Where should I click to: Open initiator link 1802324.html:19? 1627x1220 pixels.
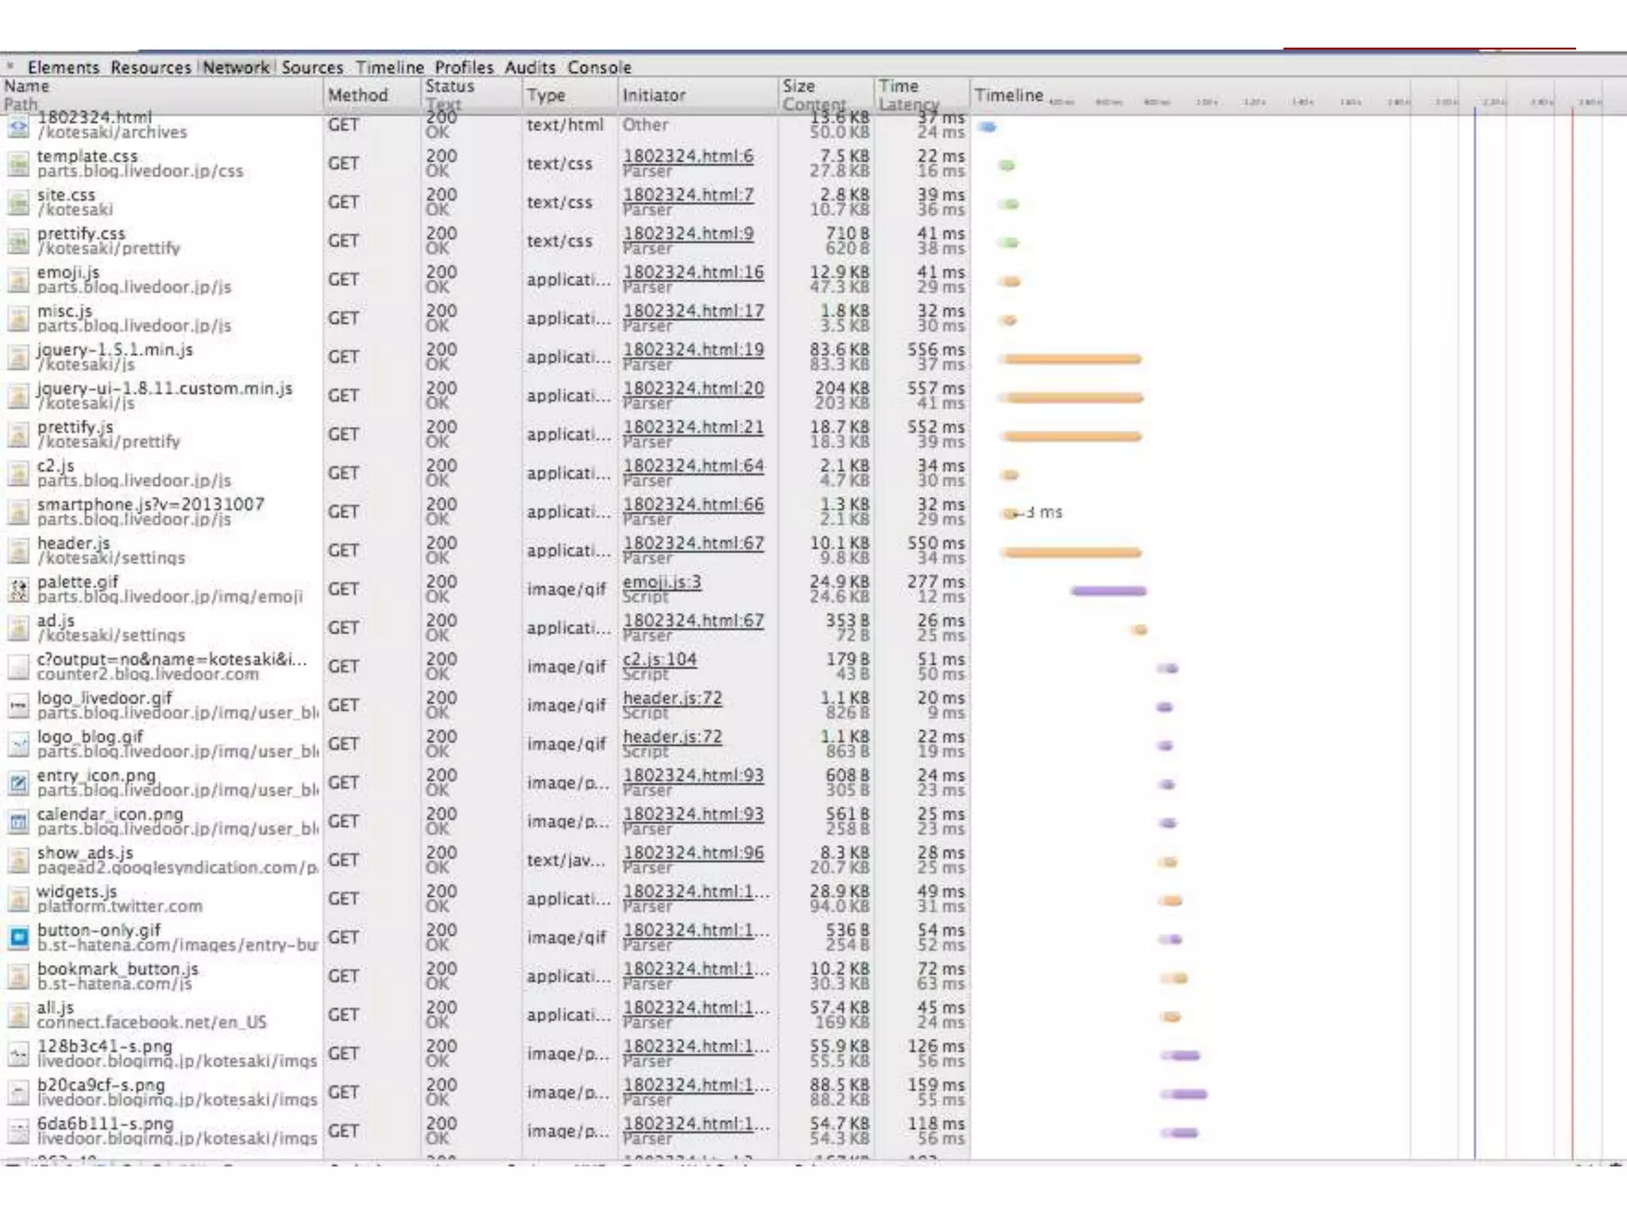click(x=693, y=349)
